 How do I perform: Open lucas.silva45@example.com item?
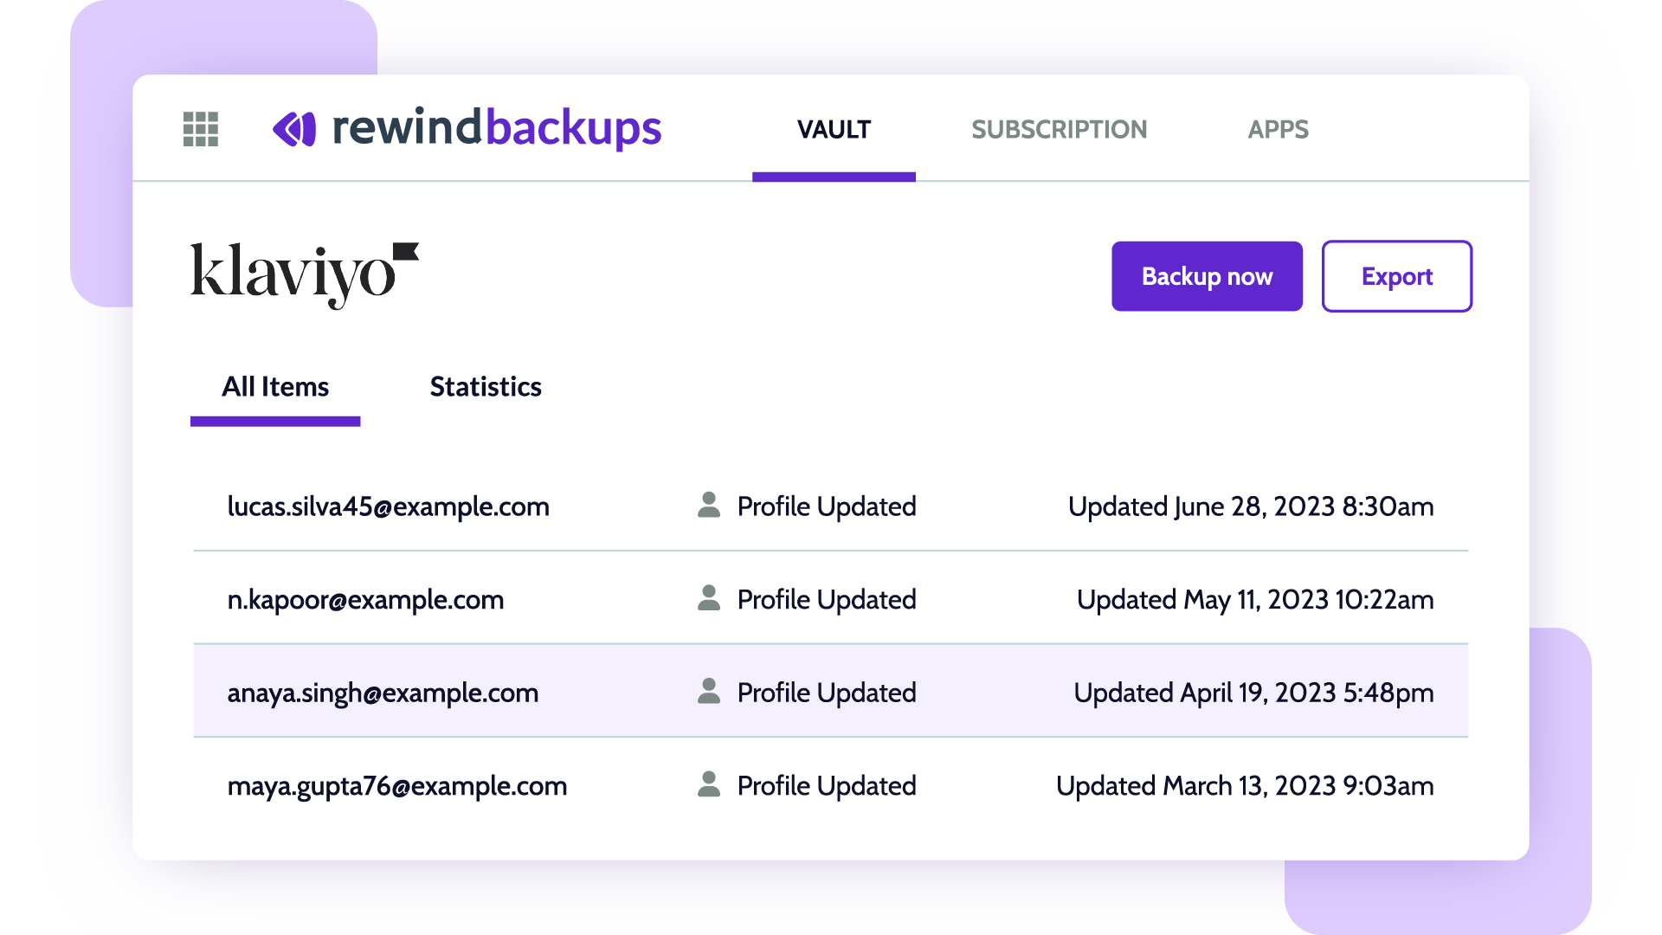point(388,506)
